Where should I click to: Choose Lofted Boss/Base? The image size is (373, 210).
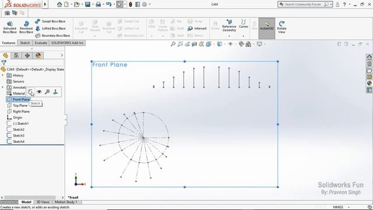pyautogui.click(x=51, y=29)
